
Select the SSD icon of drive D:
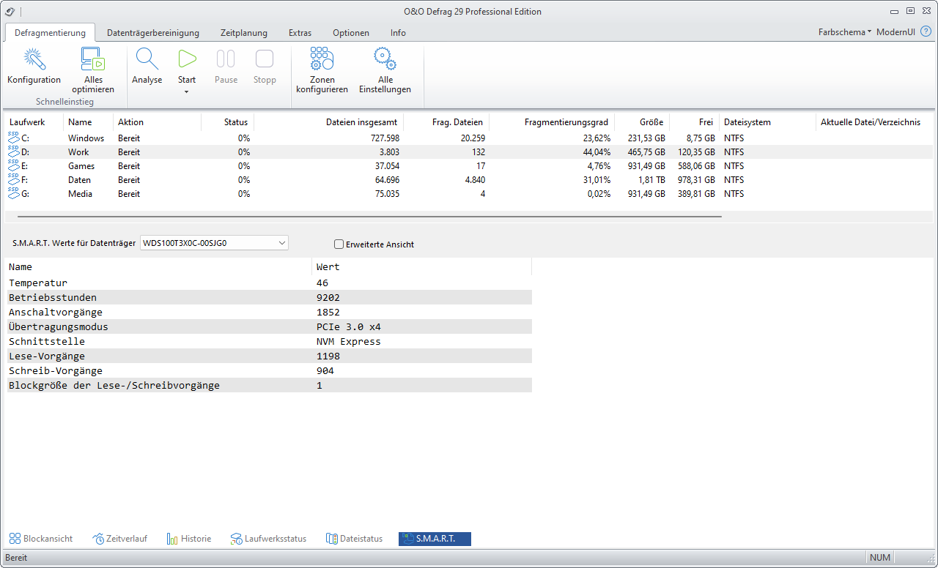(x=14, y=152)
